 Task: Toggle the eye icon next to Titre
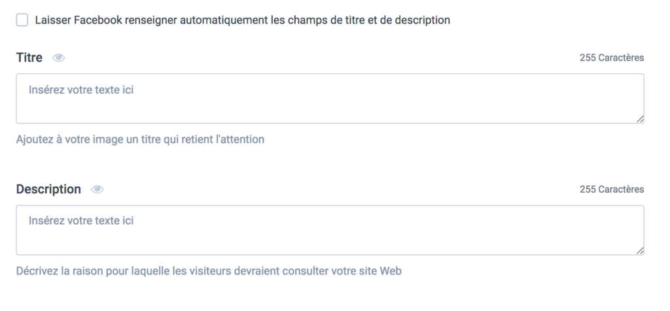coord(58,58)
